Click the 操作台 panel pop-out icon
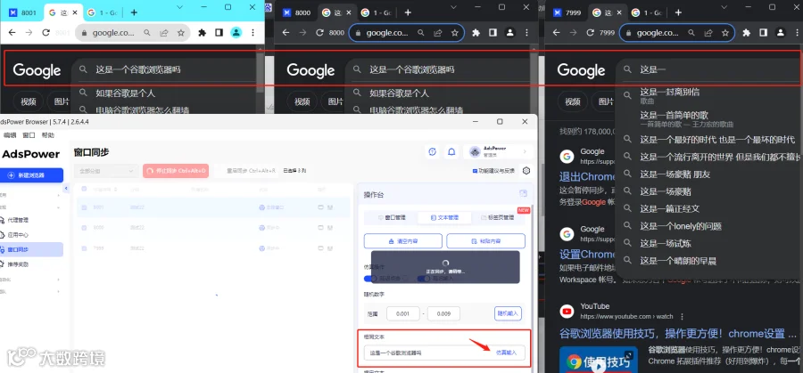Viewport: 803px width, 373px height. tap(523, 194)
